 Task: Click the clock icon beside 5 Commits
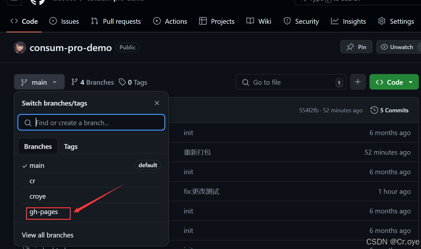coord(374,110)
